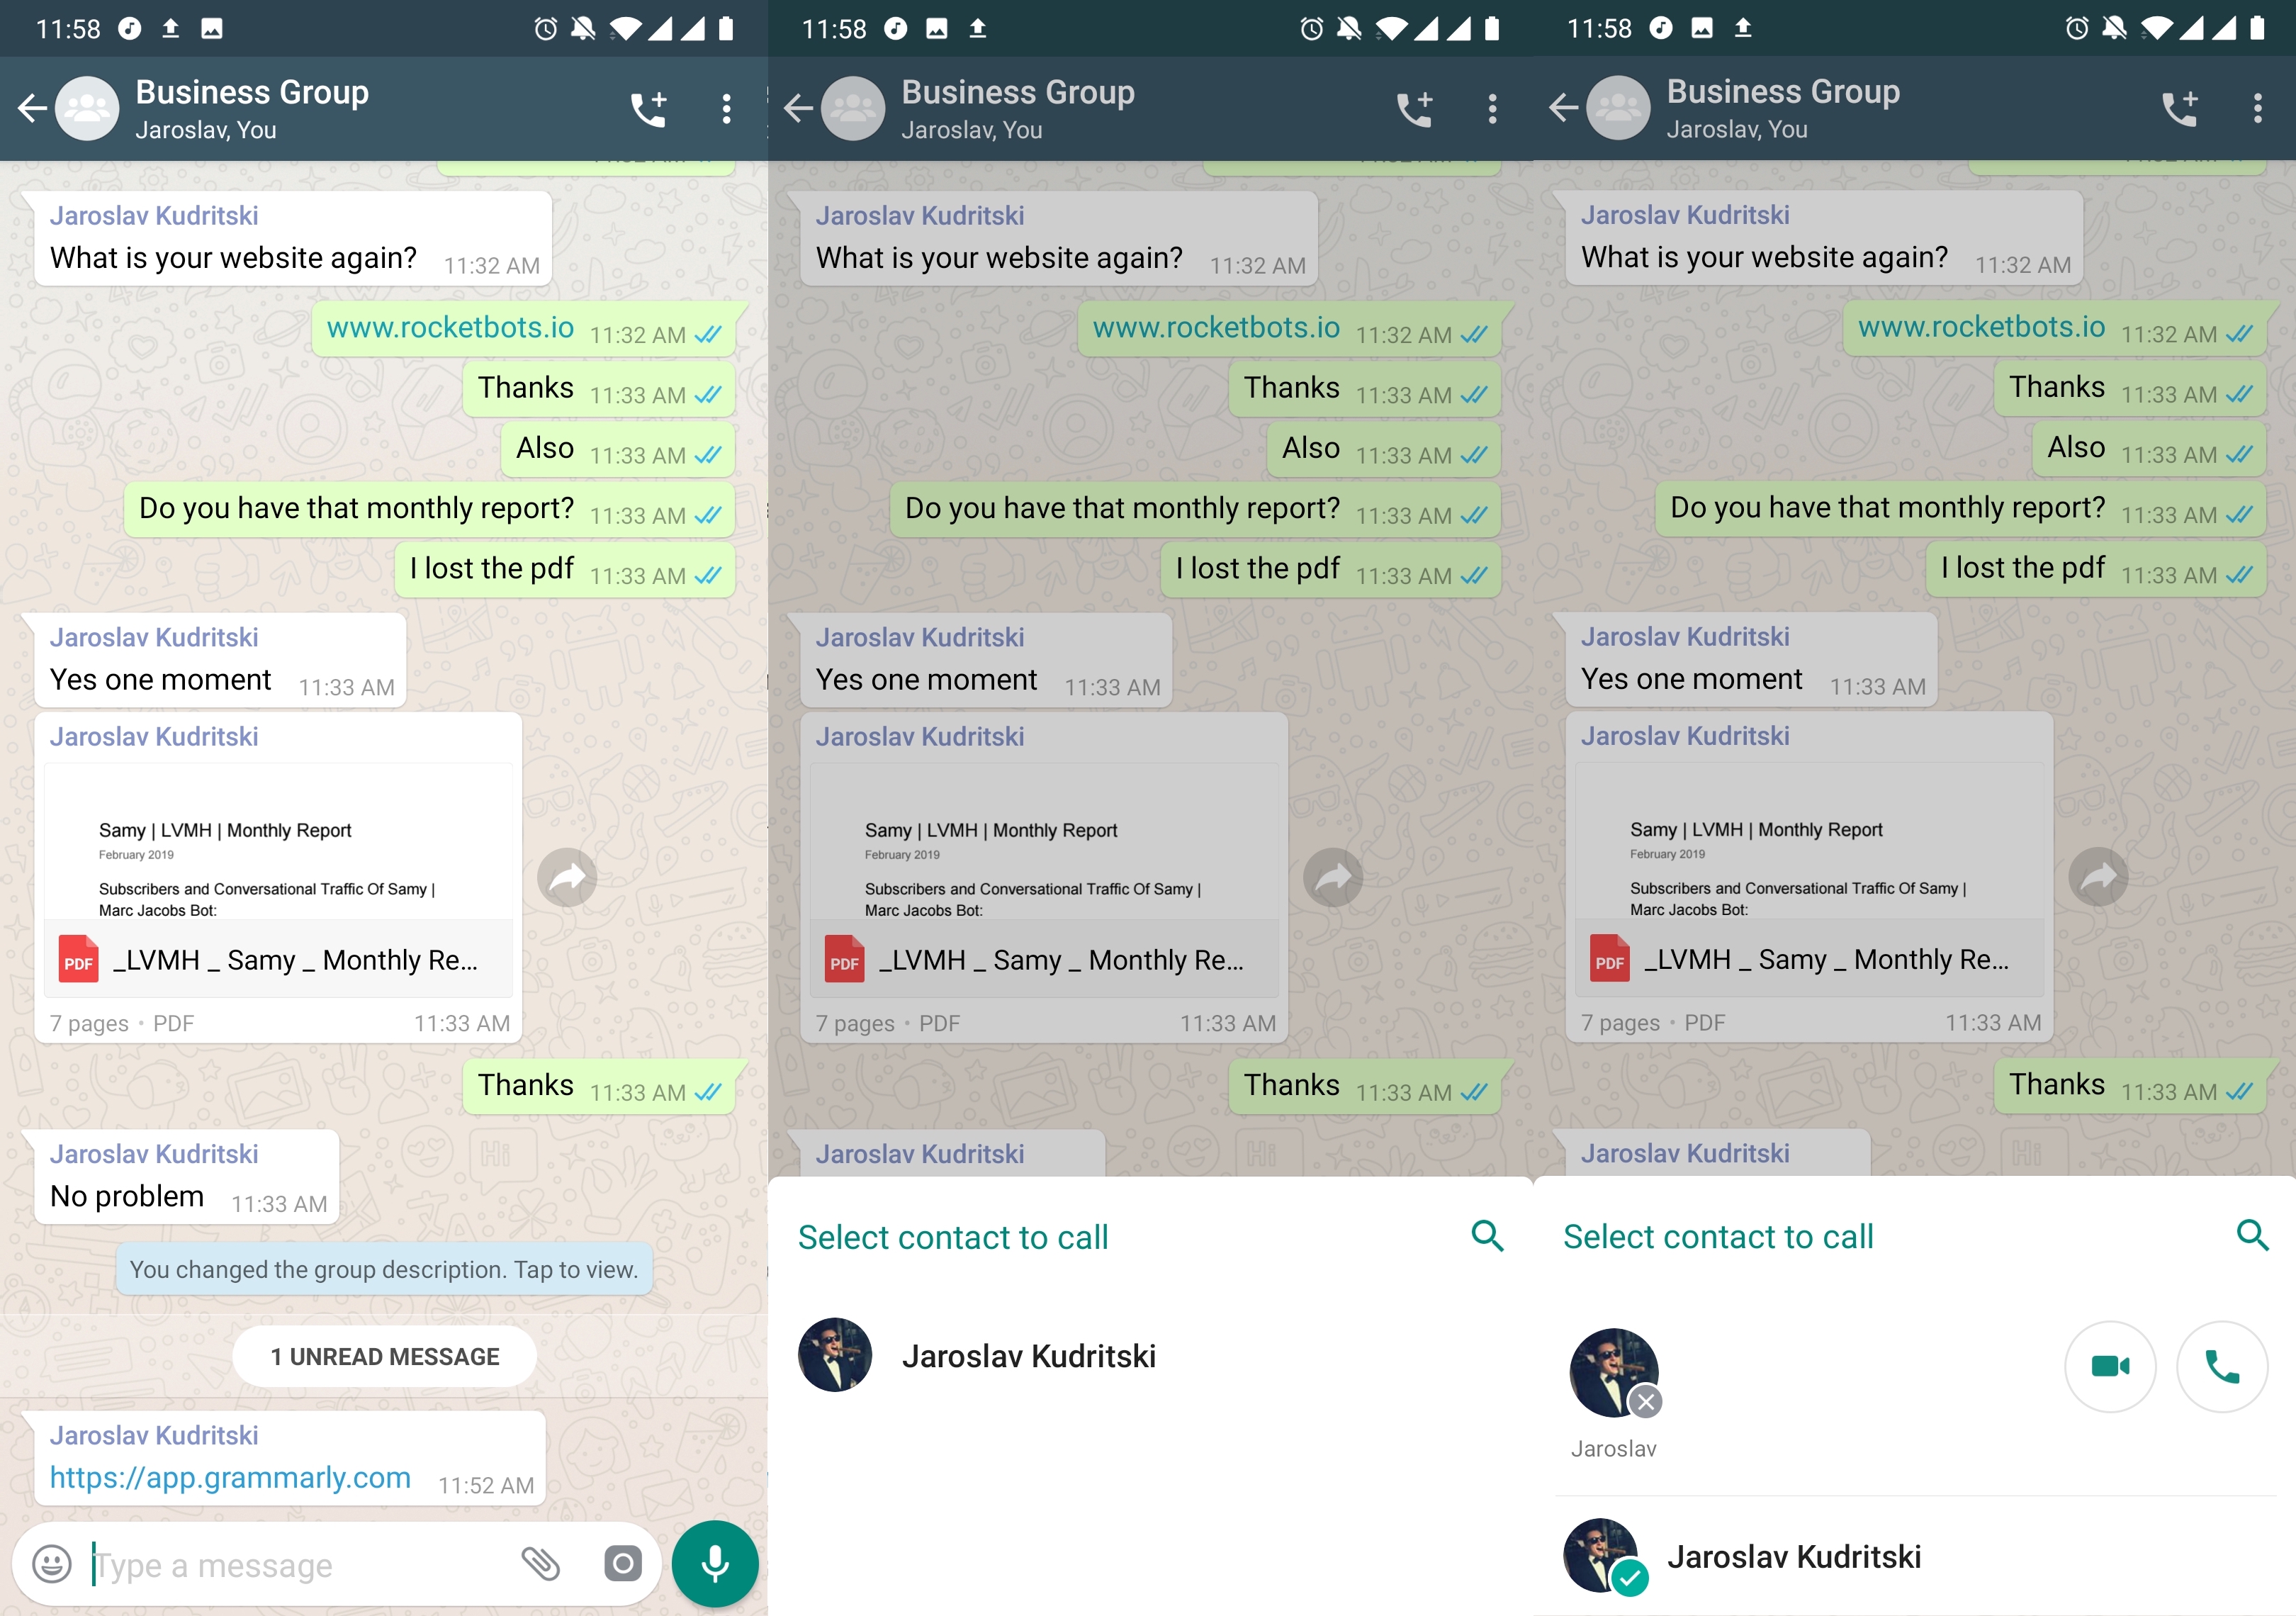This screenshot has width=2296, height=1616.
Task: Tap the add participant icon in header
Action: (x=647, y=108)
